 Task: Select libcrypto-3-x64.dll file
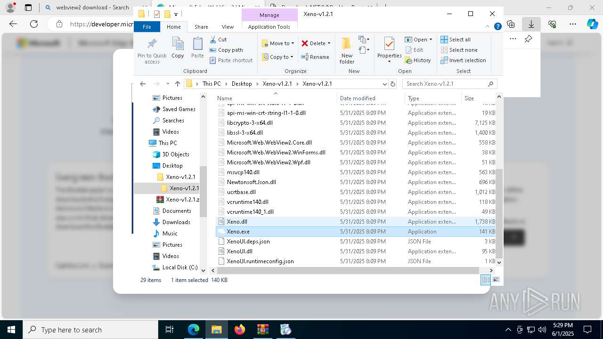[250, 123]
